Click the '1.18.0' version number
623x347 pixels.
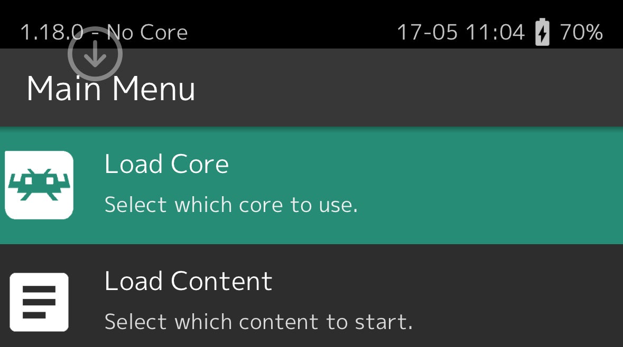pyautogui.click(x=52, y=33)
